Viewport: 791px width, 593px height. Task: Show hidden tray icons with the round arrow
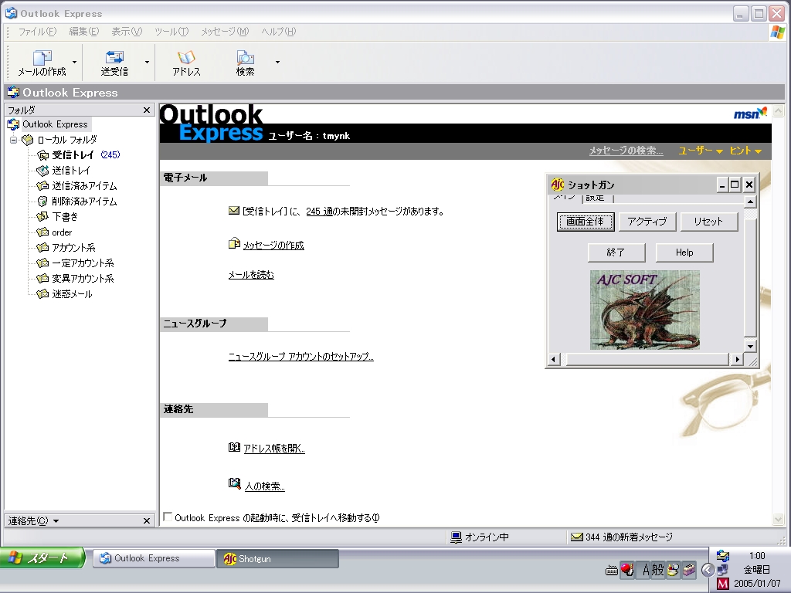[708, 570]
